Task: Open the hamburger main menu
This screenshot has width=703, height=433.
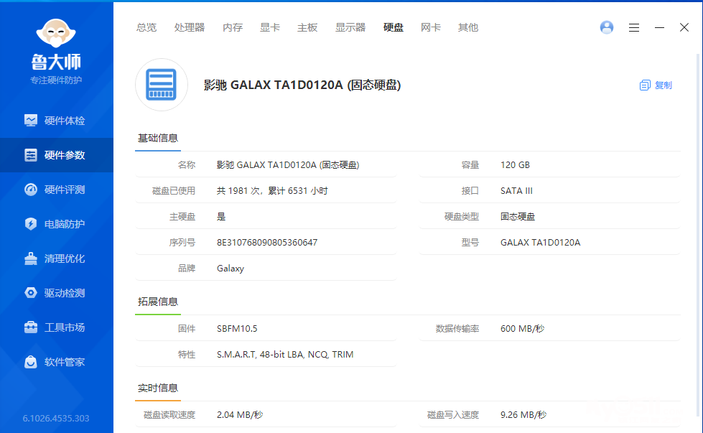Action: 634,27
